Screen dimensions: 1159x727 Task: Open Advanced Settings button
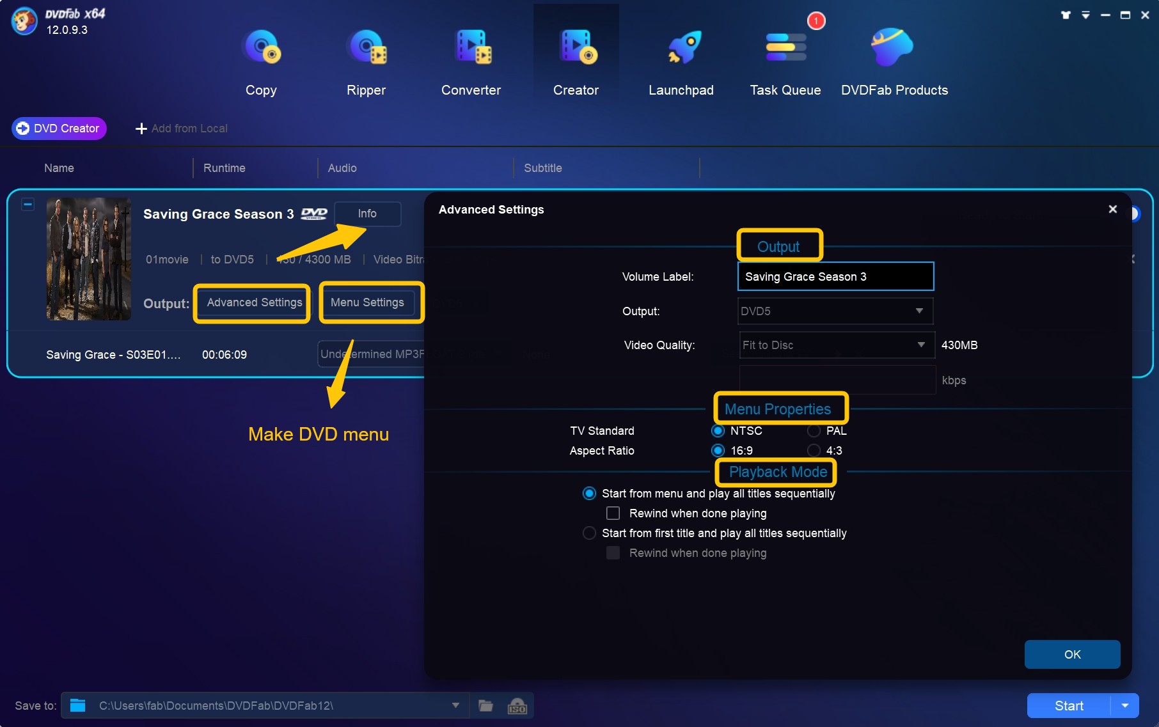254,302
